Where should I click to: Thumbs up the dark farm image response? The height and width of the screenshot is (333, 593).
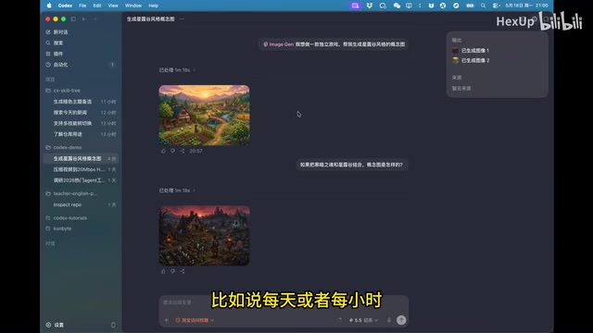163,271
